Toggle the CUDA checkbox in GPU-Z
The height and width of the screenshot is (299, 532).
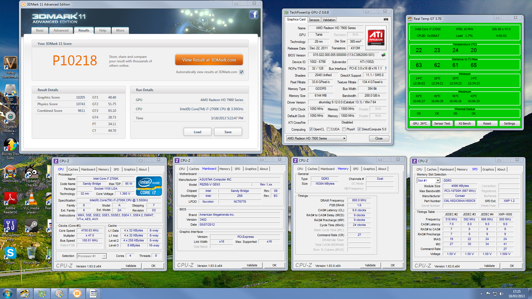click(x=328, y=129)
